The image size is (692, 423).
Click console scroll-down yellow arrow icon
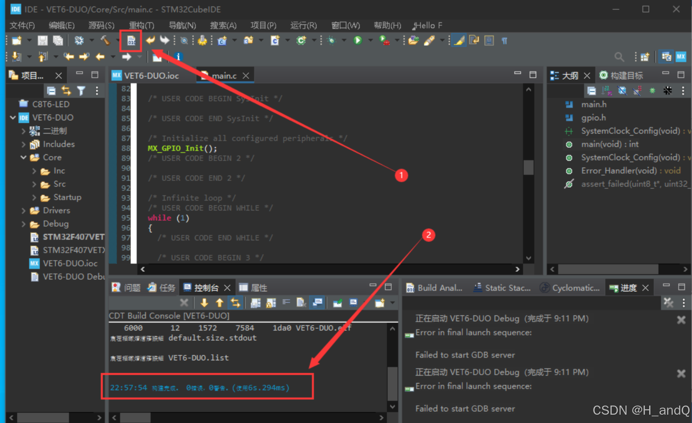tap(204, 303)
